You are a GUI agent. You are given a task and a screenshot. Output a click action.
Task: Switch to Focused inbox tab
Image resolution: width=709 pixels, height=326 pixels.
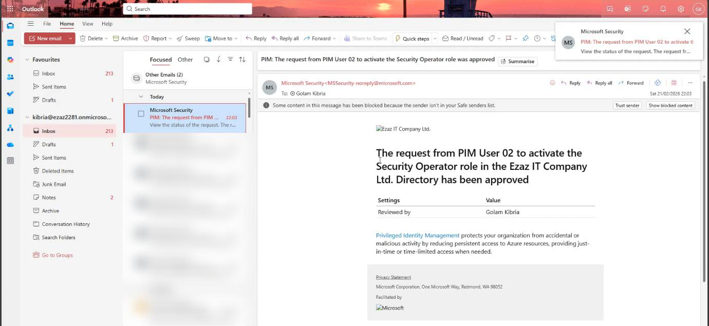pos(161,60)
